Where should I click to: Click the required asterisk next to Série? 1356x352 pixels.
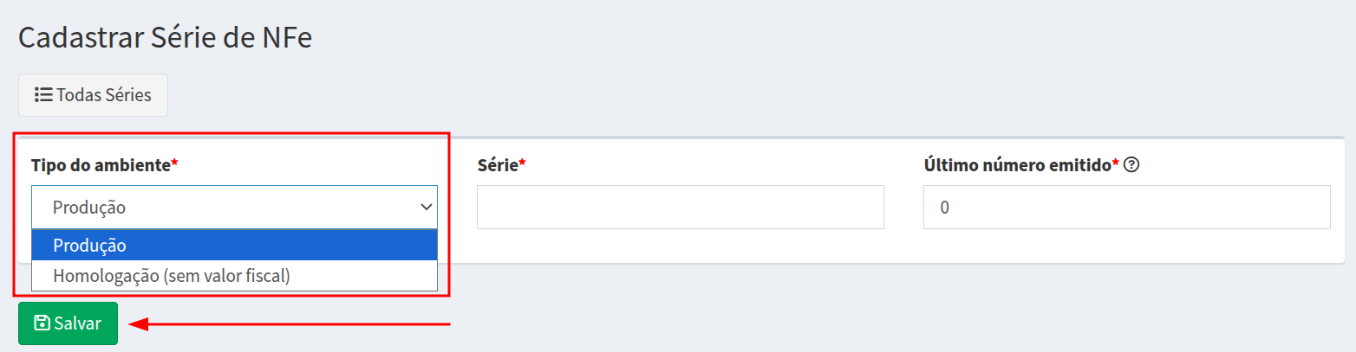(522, 164)
